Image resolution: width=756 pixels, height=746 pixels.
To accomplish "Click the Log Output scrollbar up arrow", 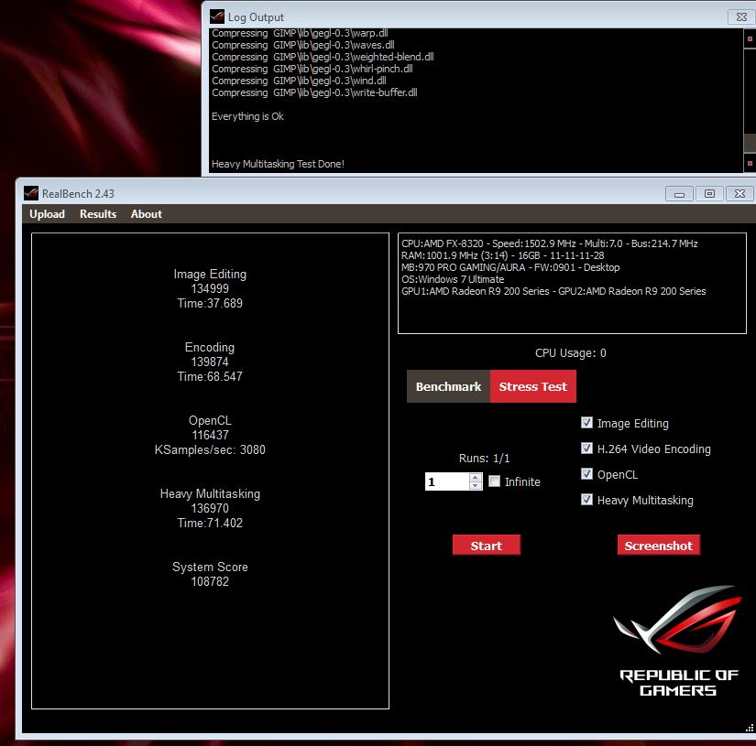I will click(x=750, y=39).
